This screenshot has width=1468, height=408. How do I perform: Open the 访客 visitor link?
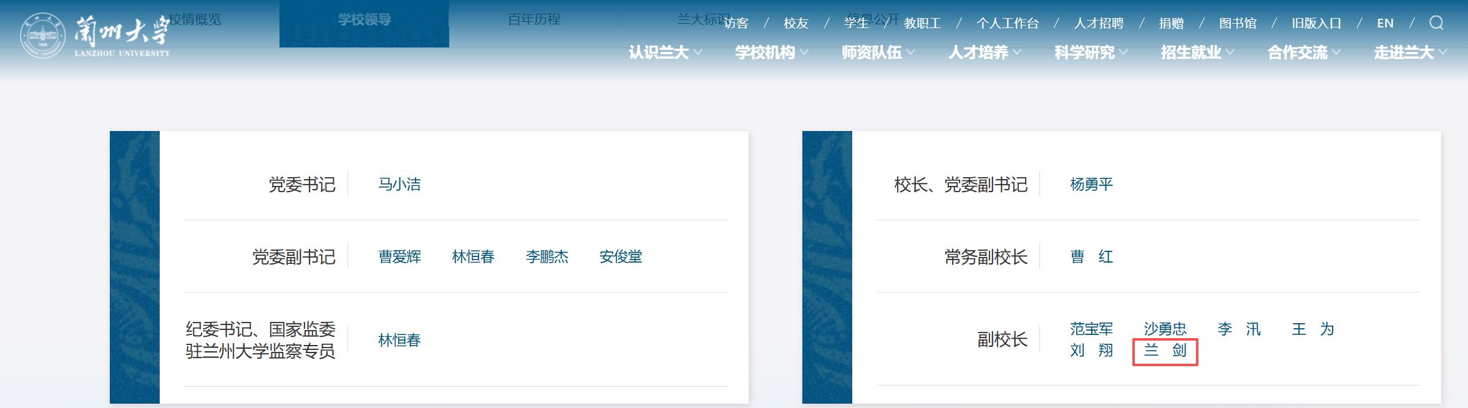tap(736, 23)
